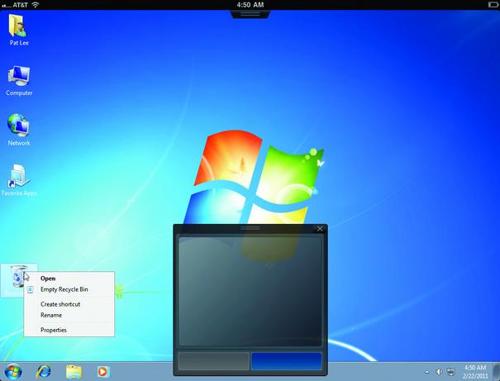Choose Properties in the context menu
The width and height of the screenshot is (500, 381).
click(x=69, y=330)
